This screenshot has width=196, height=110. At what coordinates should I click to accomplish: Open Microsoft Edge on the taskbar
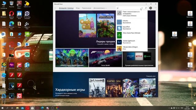tap(42, 108)
